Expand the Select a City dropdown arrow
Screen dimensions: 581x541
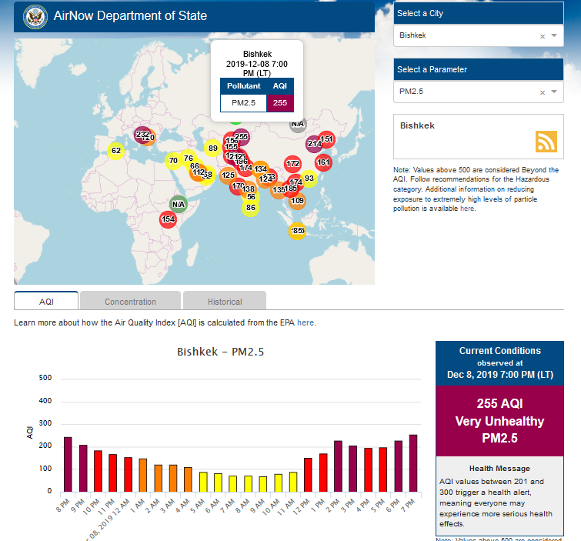(554, 35)
